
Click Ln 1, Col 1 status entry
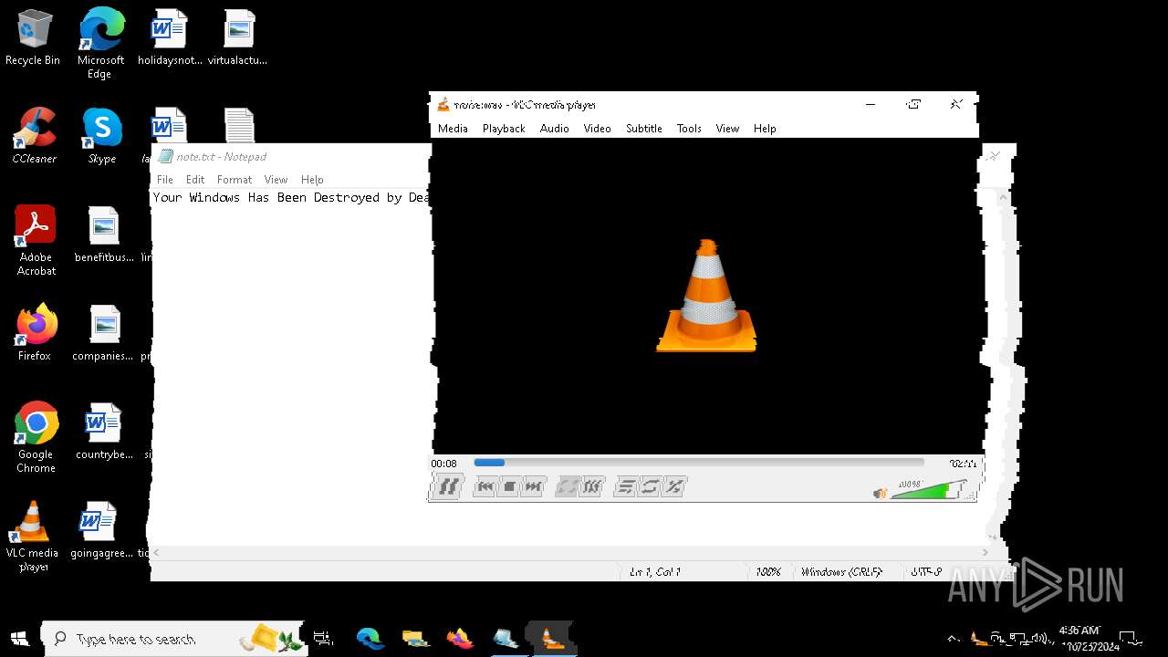[654, 572]
